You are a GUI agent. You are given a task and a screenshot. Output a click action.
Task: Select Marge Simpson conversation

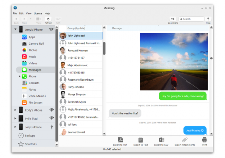[x=81, y=94]
